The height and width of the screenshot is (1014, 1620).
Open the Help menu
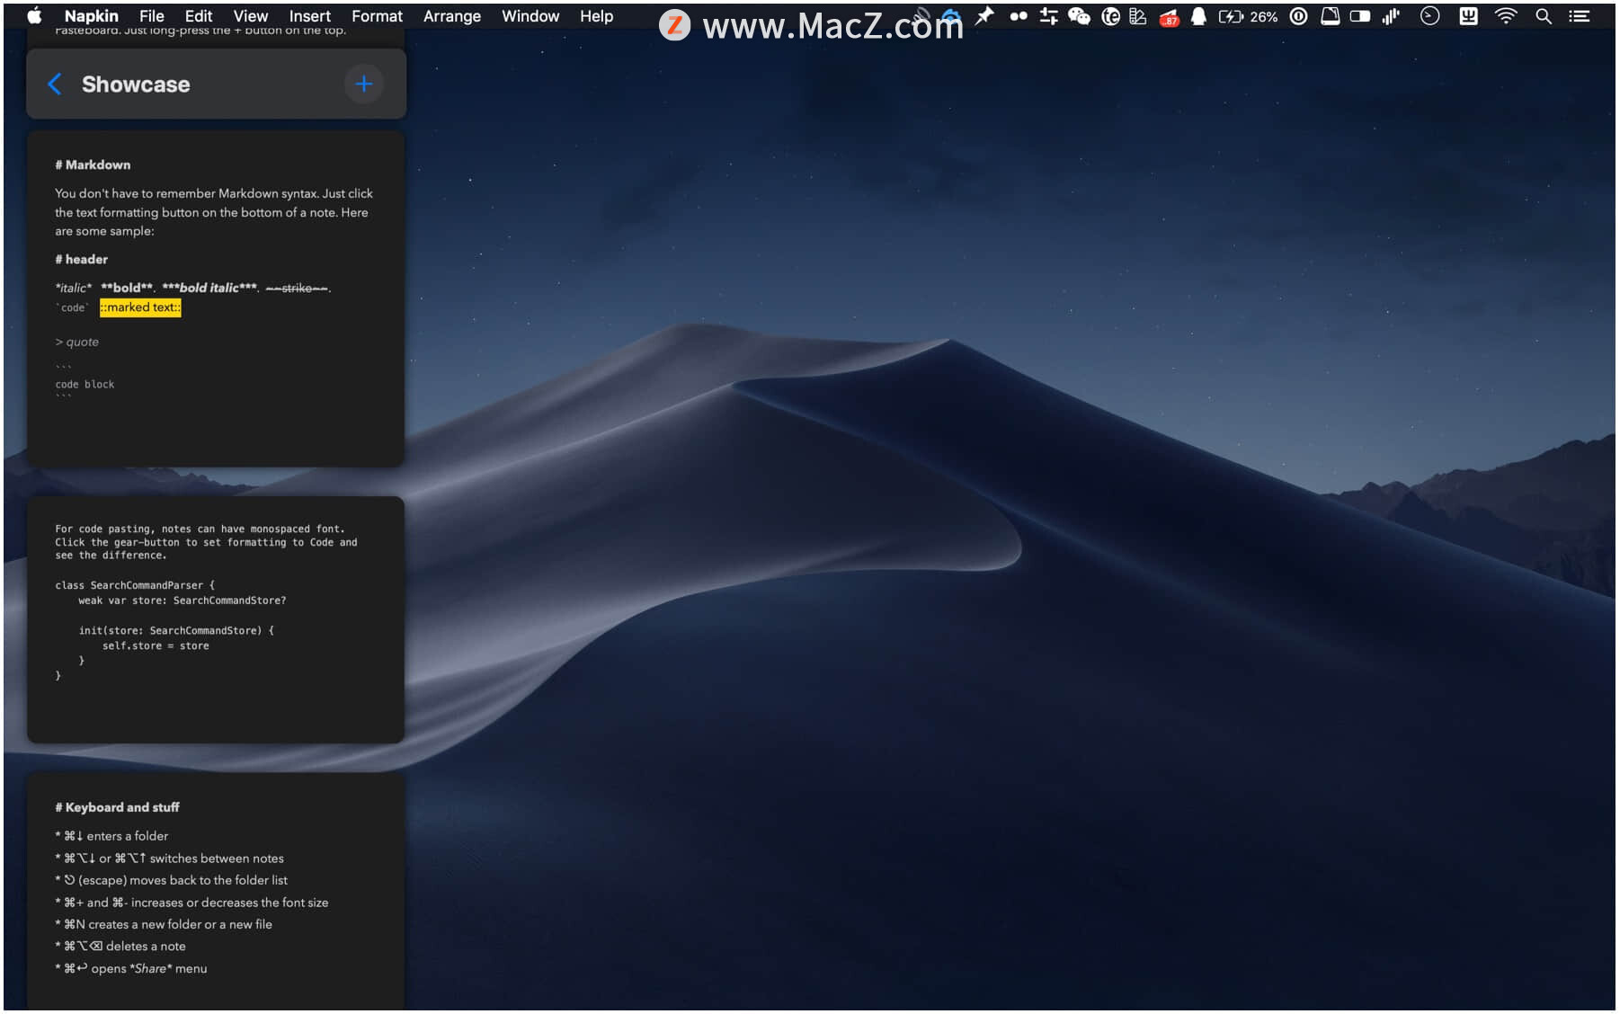tap(596, 16)
